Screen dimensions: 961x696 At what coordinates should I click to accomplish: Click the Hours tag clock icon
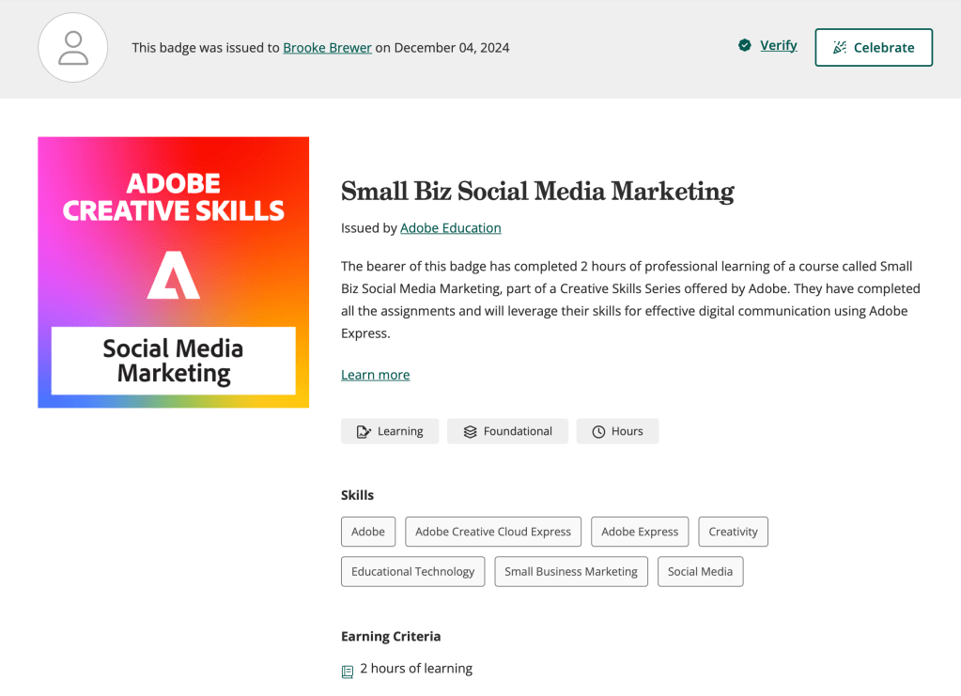tap(598, 432)
